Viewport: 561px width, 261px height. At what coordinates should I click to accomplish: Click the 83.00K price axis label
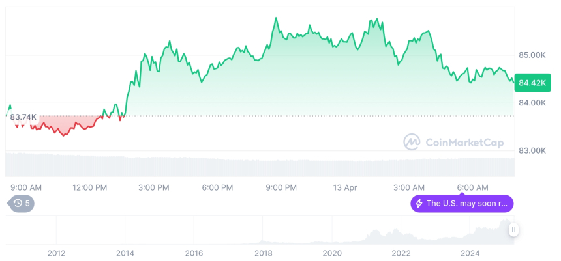[x=532, y=151]
